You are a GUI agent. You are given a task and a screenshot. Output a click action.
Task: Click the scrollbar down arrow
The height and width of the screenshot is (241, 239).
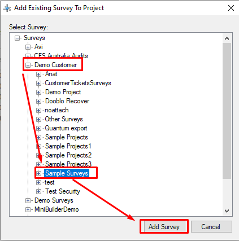pyautogui.click(x=227, y=211)
